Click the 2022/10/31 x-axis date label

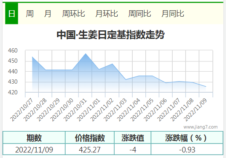point(75,110)
